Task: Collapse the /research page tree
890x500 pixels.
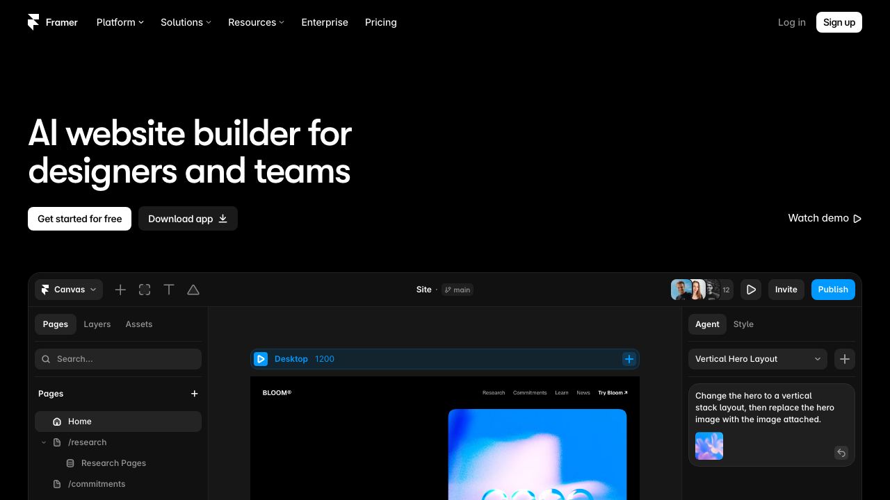Action: point(44,442)
